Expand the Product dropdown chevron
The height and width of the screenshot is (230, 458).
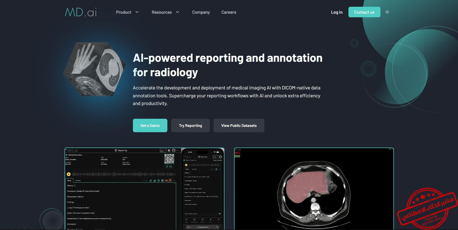point(137,12)
